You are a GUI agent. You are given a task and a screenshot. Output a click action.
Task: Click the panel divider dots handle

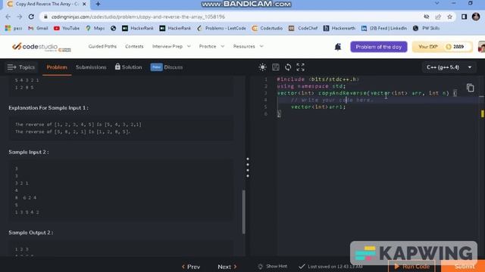[248, 168]
